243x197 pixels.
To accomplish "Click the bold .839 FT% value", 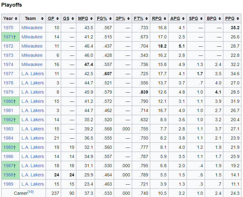I will [144, 92].
